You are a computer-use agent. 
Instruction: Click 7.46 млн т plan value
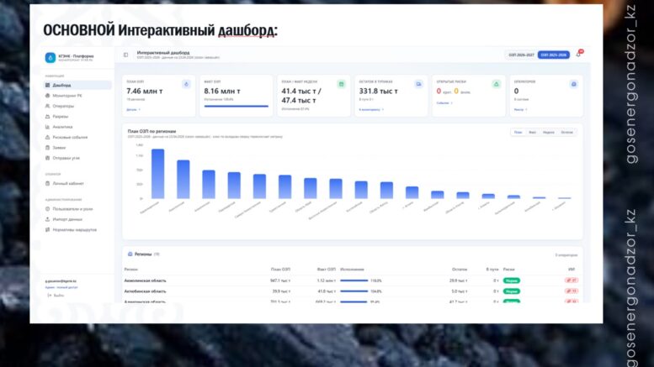point(145,92)
